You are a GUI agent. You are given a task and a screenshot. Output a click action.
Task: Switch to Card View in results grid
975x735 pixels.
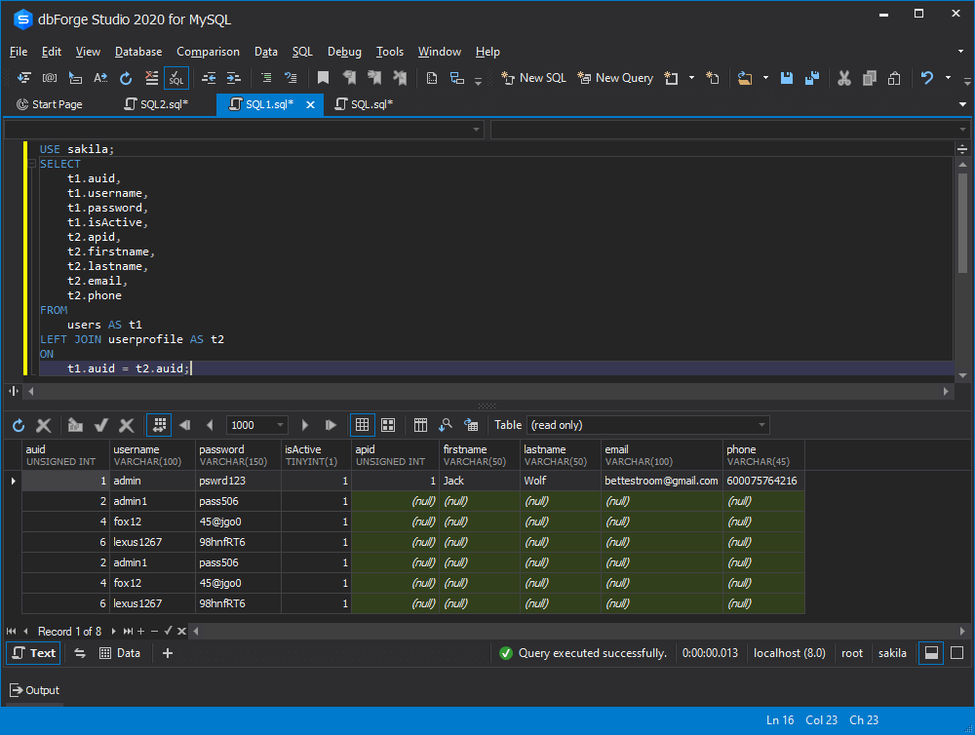tap(388, 424)
